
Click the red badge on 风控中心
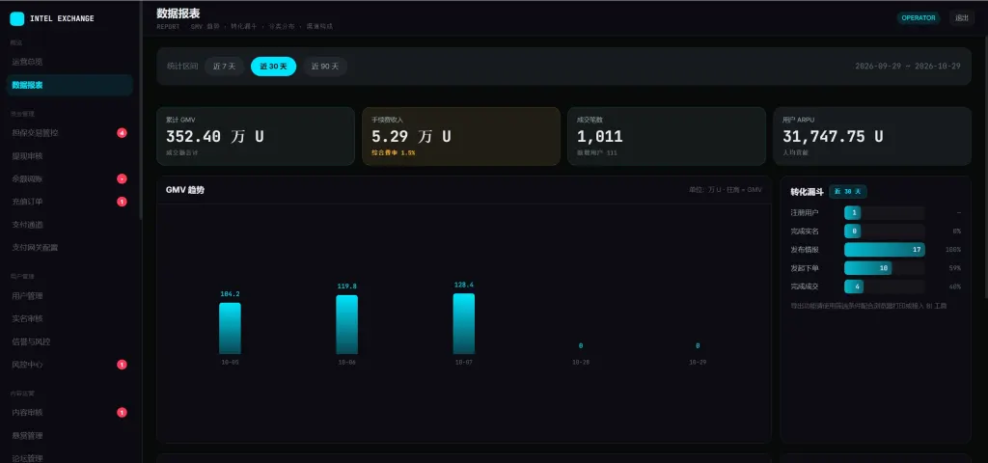[123, 364]
